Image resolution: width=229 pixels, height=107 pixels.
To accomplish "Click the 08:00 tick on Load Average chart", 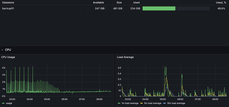I will (215, 99).
